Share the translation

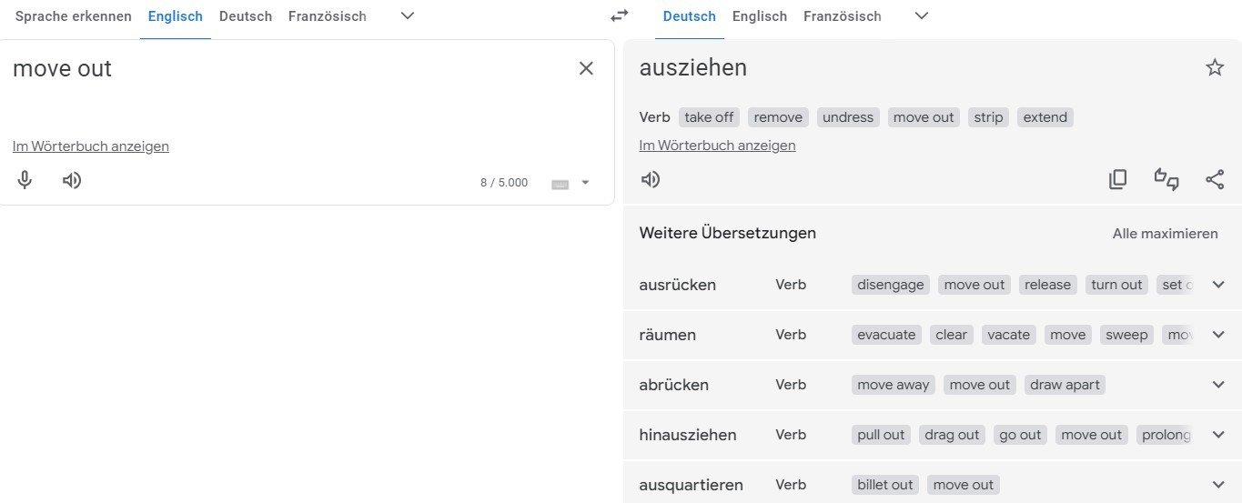(x=1215, y=179)
